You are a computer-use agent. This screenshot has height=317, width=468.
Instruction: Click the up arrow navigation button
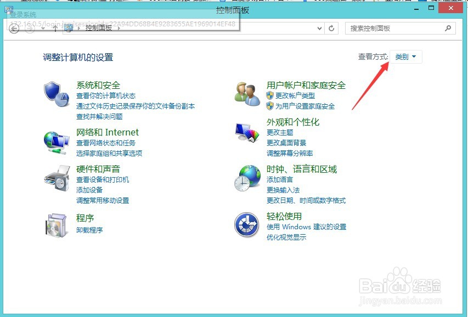(x=55, y=29)
